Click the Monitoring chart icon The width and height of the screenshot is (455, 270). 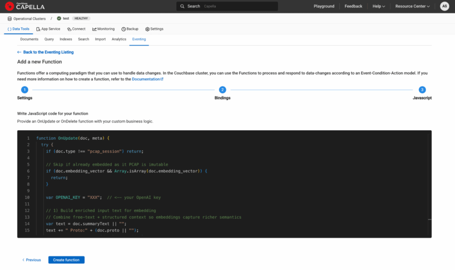(95, 29)
